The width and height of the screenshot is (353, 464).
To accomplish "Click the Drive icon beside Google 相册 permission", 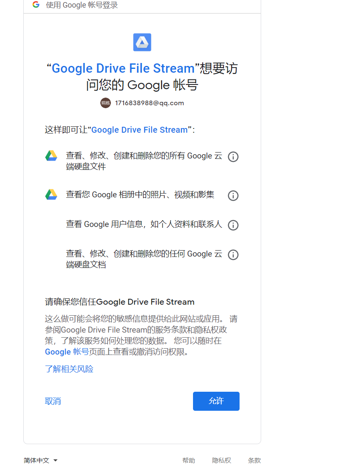I will [x=51, y=194].
